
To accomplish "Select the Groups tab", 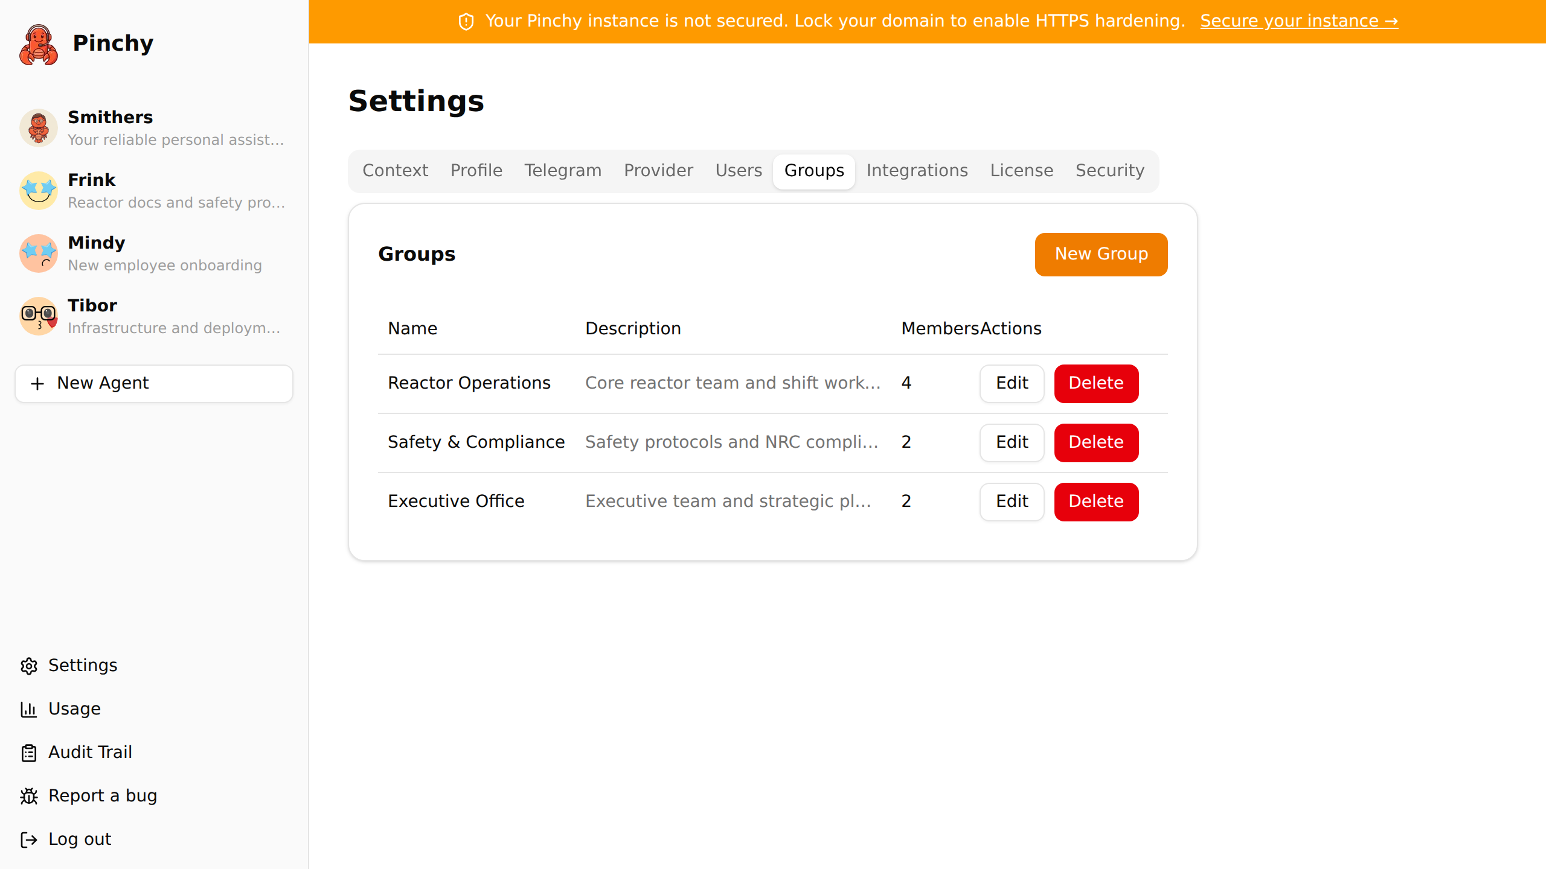I will point(814,171).
